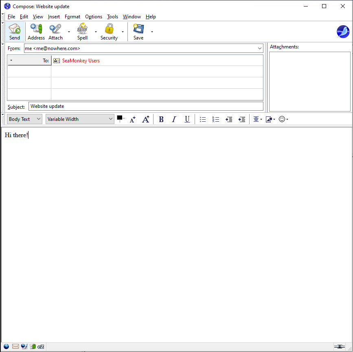
Task: Open the From address dropdown
Action: [260, 48]
